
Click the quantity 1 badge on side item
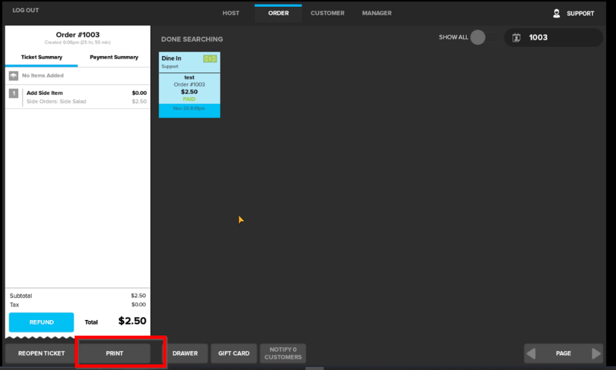tap(14, 94)
